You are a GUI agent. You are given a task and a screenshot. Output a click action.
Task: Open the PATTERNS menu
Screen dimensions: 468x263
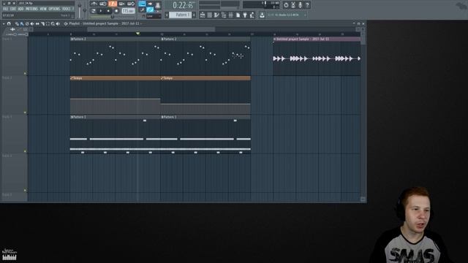[x=31, y=9]
